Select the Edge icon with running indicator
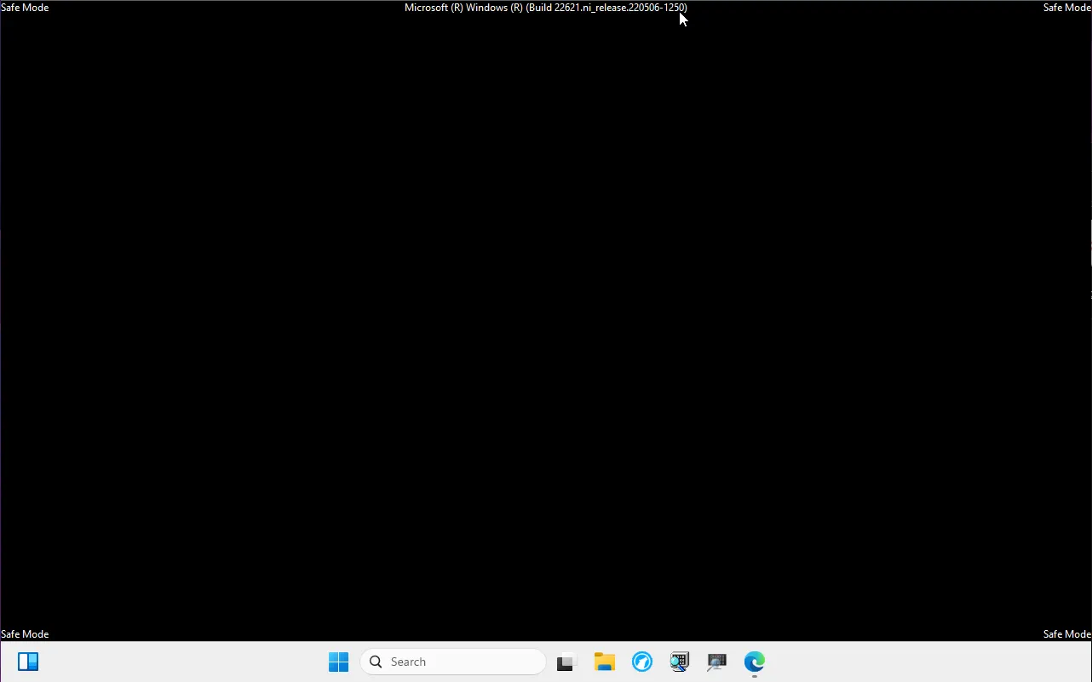This screenshot has height=682, width=1092. [x=755, y=662]
